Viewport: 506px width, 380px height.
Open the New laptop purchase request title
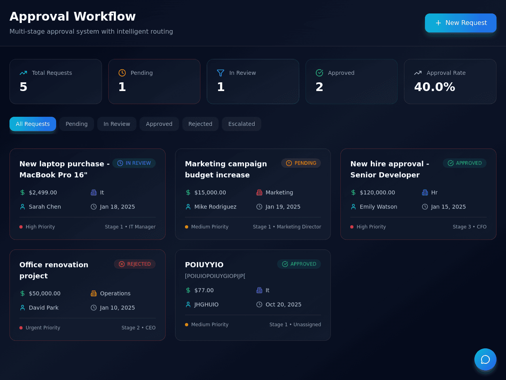(64, 169)
